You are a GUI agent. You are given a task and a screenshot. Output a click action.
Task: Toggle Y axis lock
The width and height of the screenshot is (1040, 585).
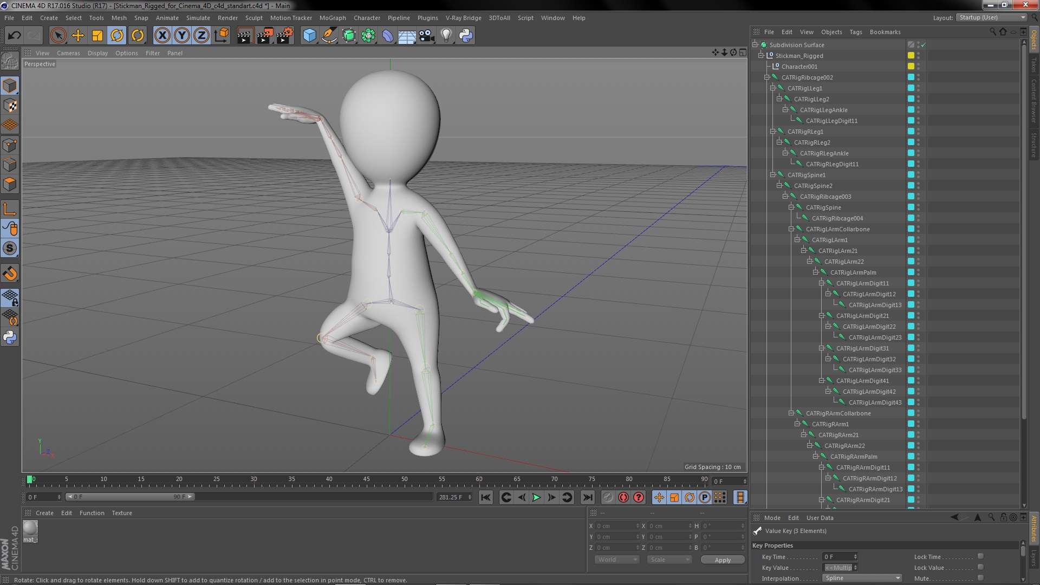point(182,36)
